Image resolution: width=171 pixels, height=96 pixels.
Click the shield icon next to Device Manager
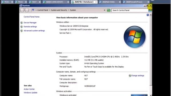pos(22,23)
